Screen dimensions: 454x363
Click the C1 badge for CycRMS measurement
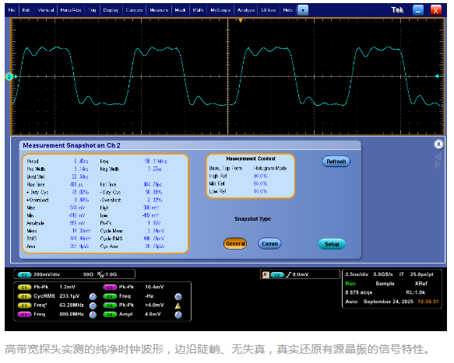click(24, 296)
